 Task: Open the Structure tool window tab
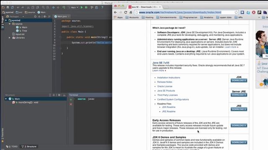click(29, 147)
